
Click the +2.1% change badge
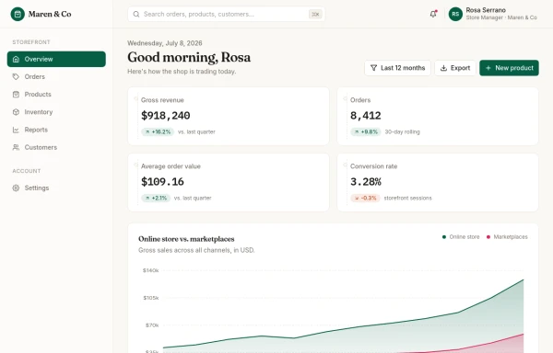point(156,198)
